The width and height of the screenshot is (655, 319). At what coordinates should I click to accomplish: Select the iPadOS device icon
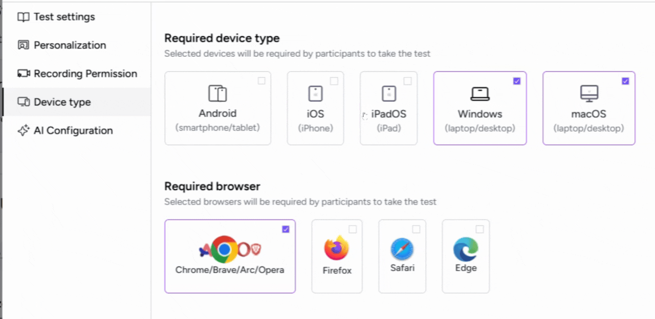(x=388, y=93)
